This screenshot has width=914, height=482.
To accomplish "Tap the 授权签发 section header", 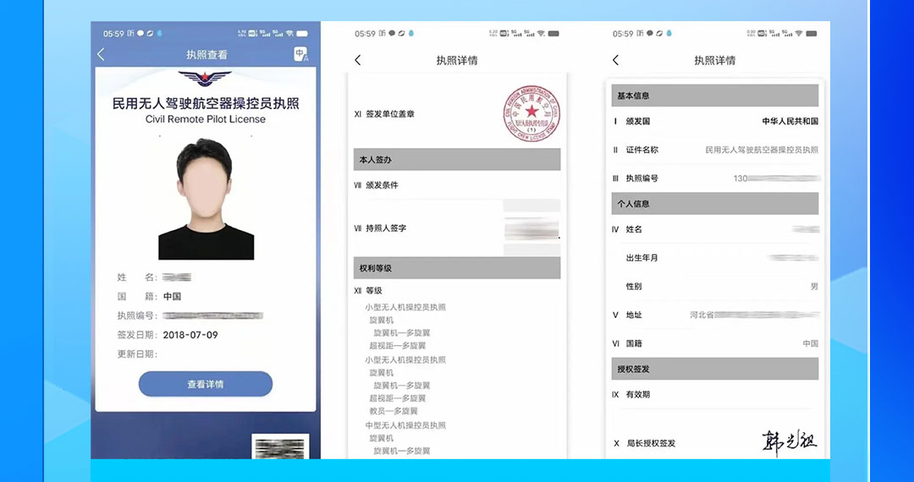I will point(714,369).
